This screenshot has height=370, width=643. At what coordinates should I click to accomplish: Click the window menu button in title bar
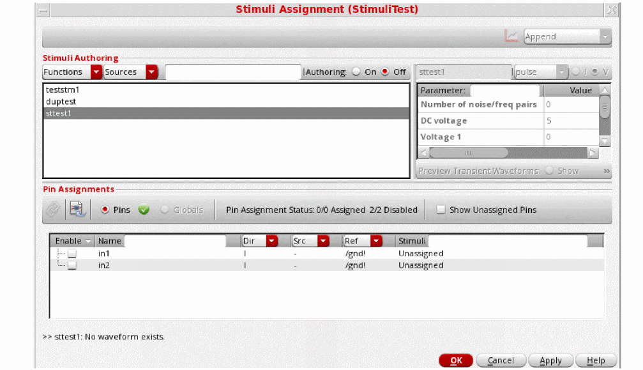point(43,10)
